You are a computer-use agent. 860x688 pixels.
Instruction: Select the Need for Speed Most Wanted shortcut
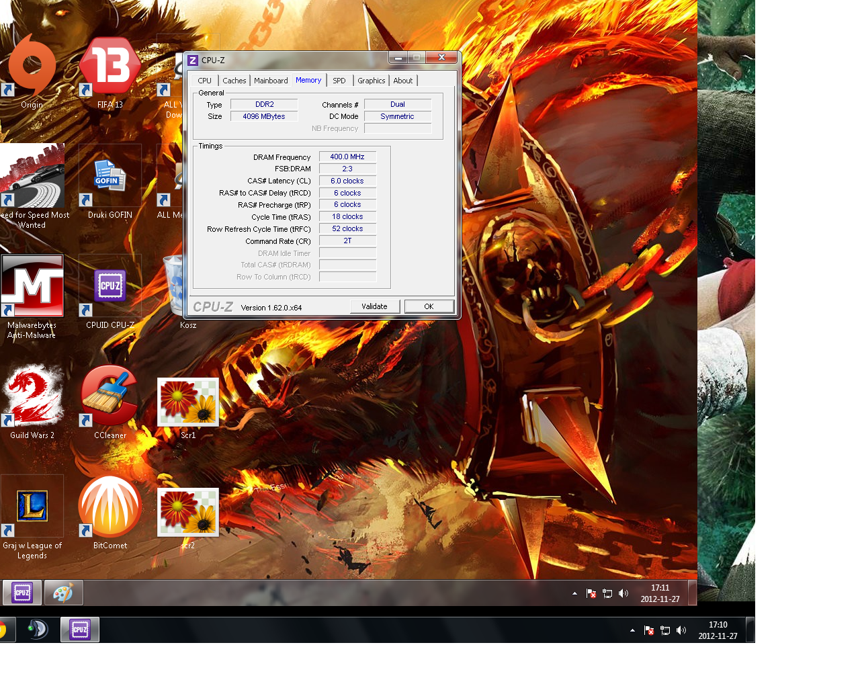click(x=32, y=186)
